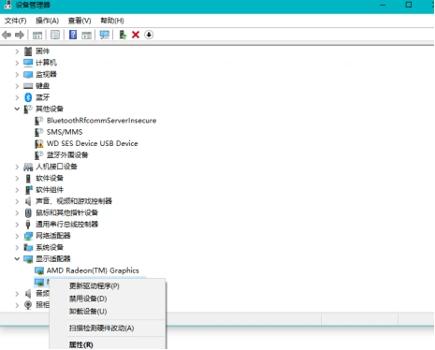435x350 pixels.
Task: Click the human interface devices (人机接口设备) icon
Action: click(x=28, y=167)
